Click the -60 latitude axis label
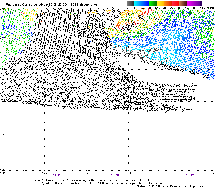Screen dimensions: 215x188 point(3,169)
